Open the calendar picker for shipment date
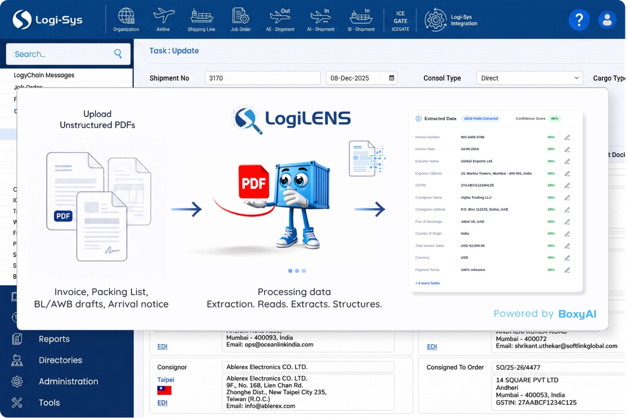Image resolution: width=628 pixels, height=418 pixels. pos(391,78)
